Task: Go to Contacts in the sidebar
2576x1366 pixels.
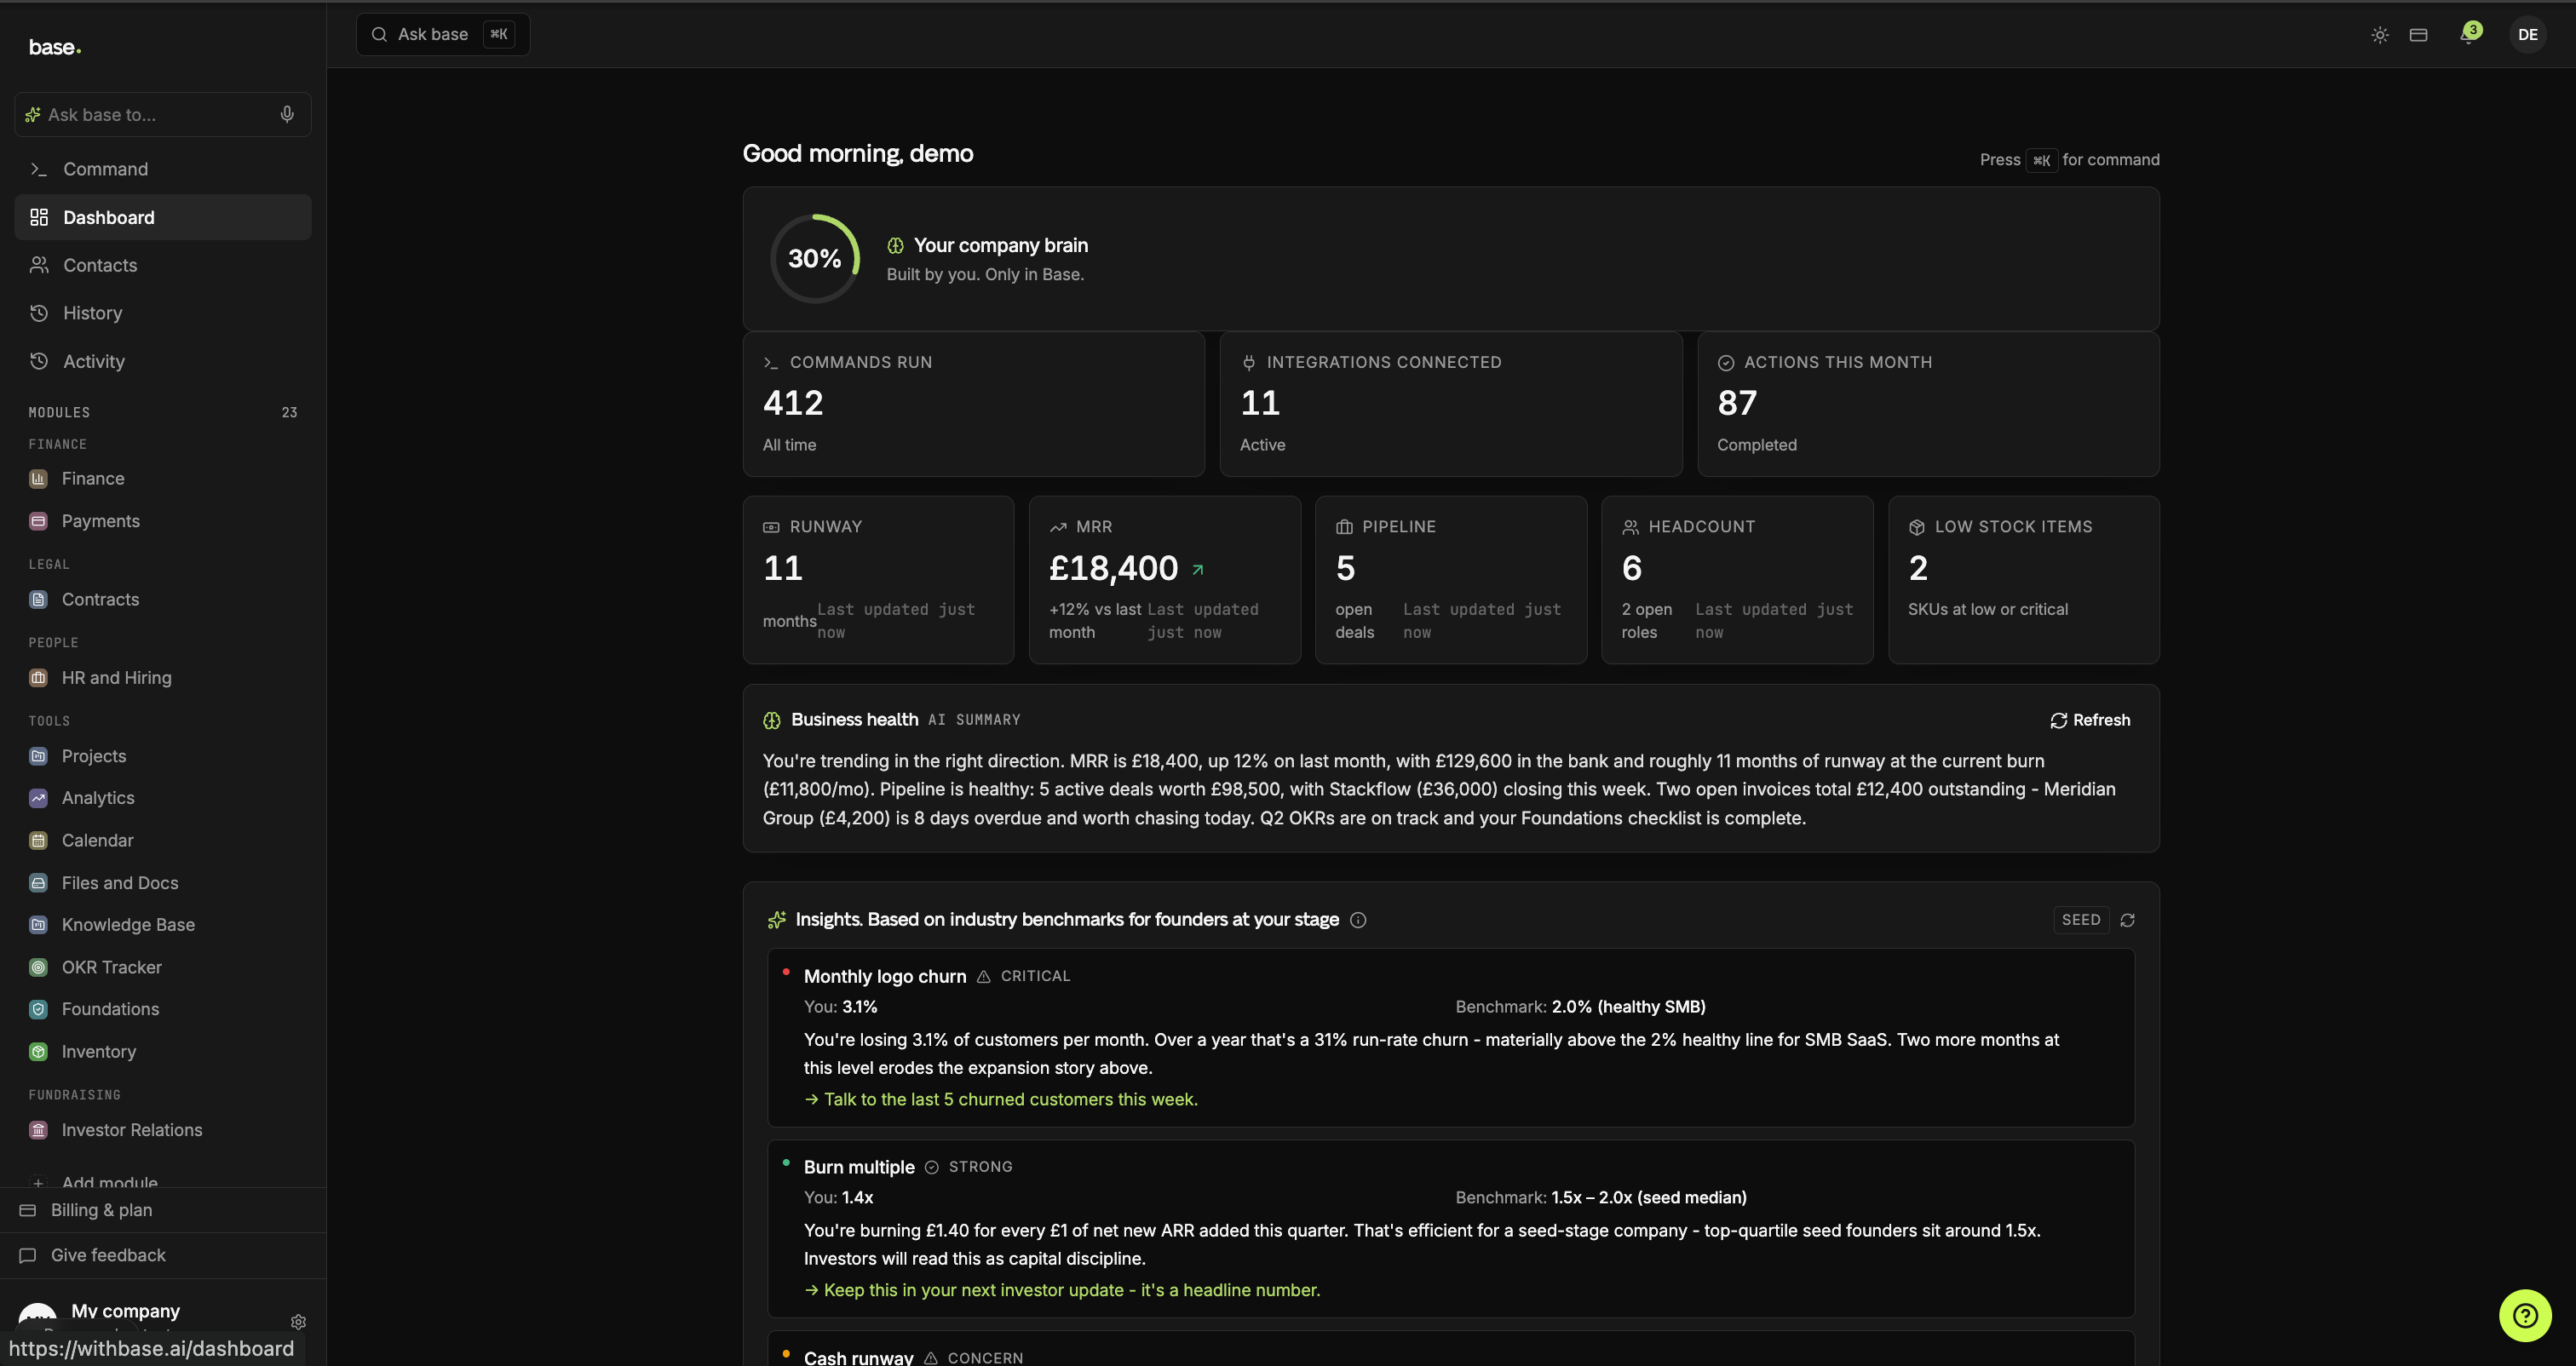Action: click(163, 265)
